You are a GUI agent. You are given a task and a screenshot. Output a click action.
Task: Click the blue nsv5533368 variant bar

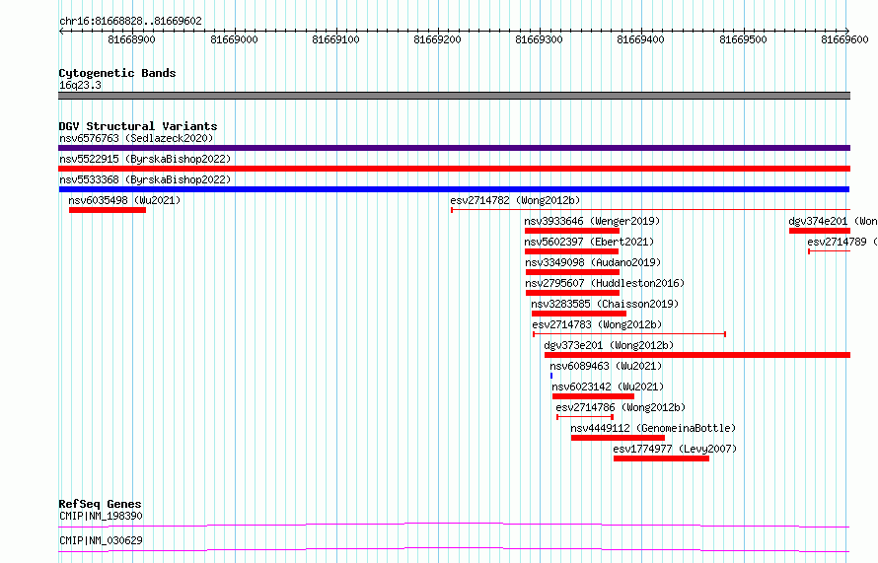pos(454,189)
